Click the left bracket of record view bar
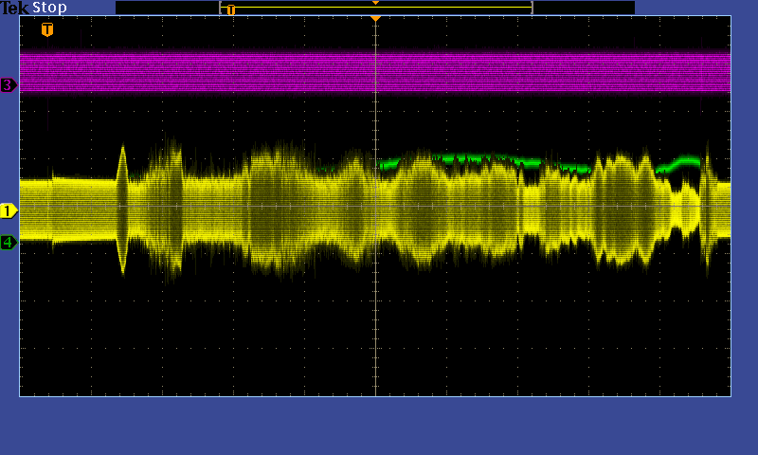Image resolution: width=758 pixels, height=455 pixels. tap(221, 8)
